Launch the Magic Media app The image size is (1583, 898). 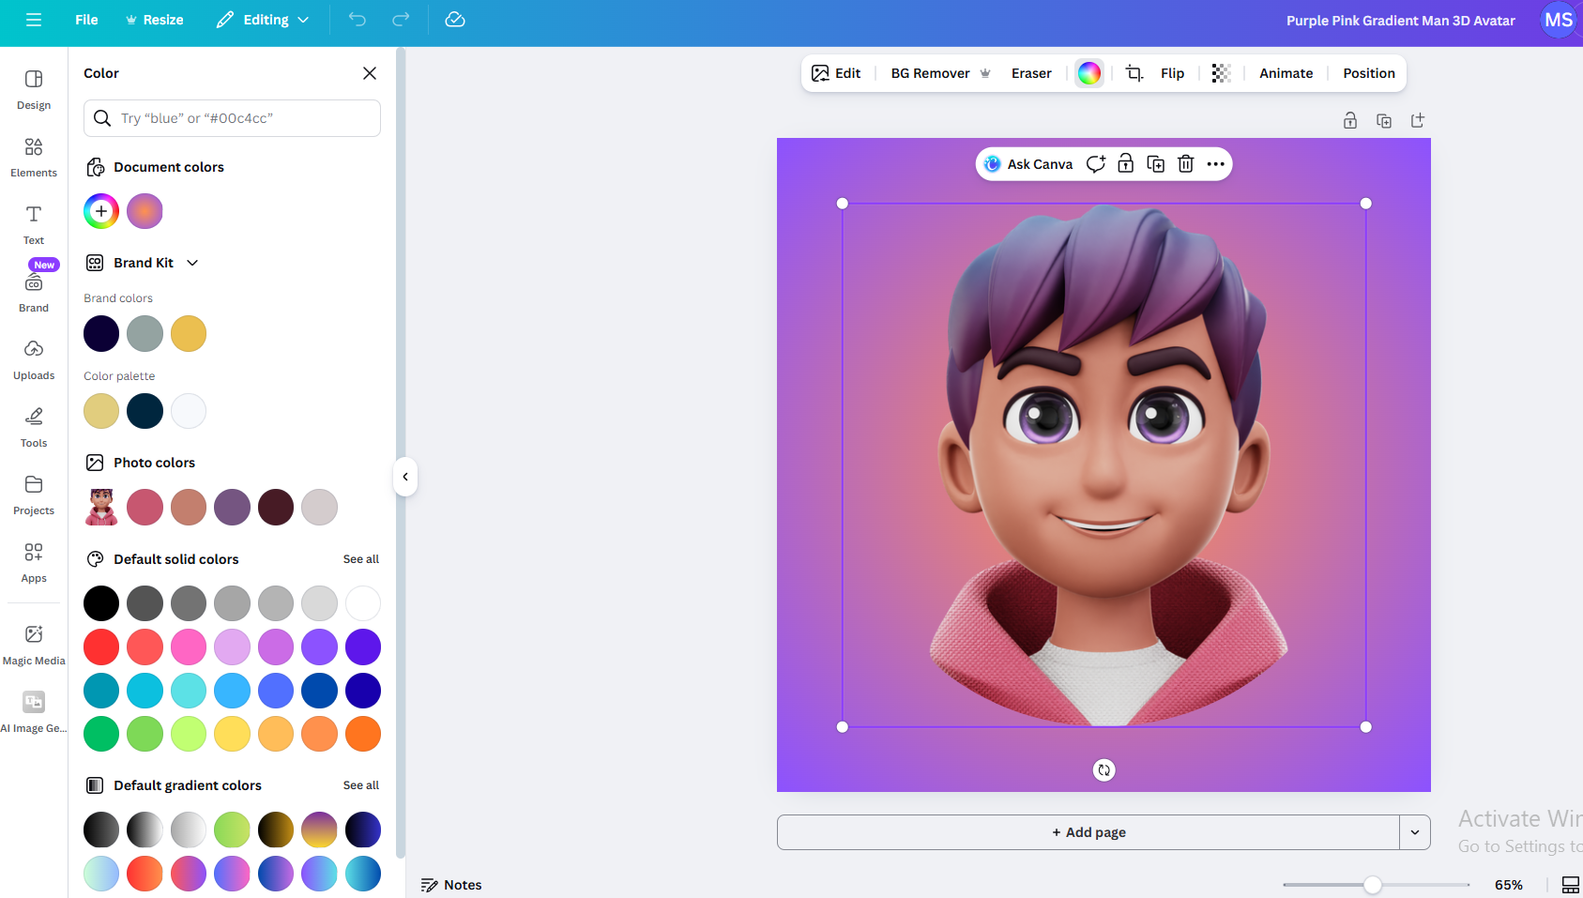34,645
